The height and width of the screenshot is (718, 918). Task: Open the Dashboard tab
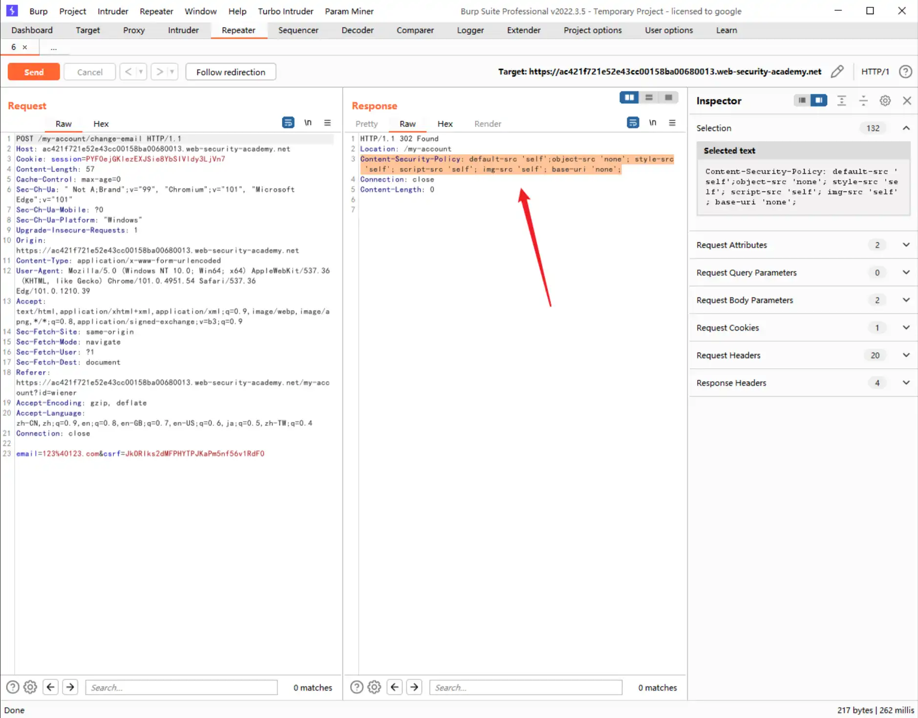[32, 30]
